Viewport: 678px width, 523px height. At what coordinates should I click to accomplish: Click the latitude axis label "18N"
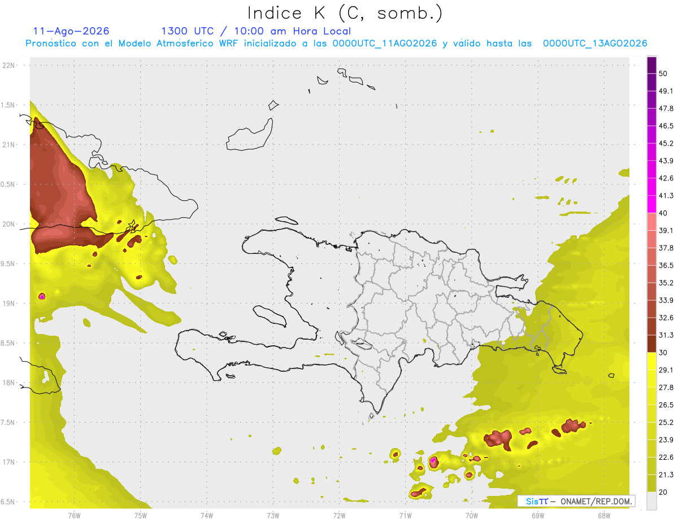(10, 383)
